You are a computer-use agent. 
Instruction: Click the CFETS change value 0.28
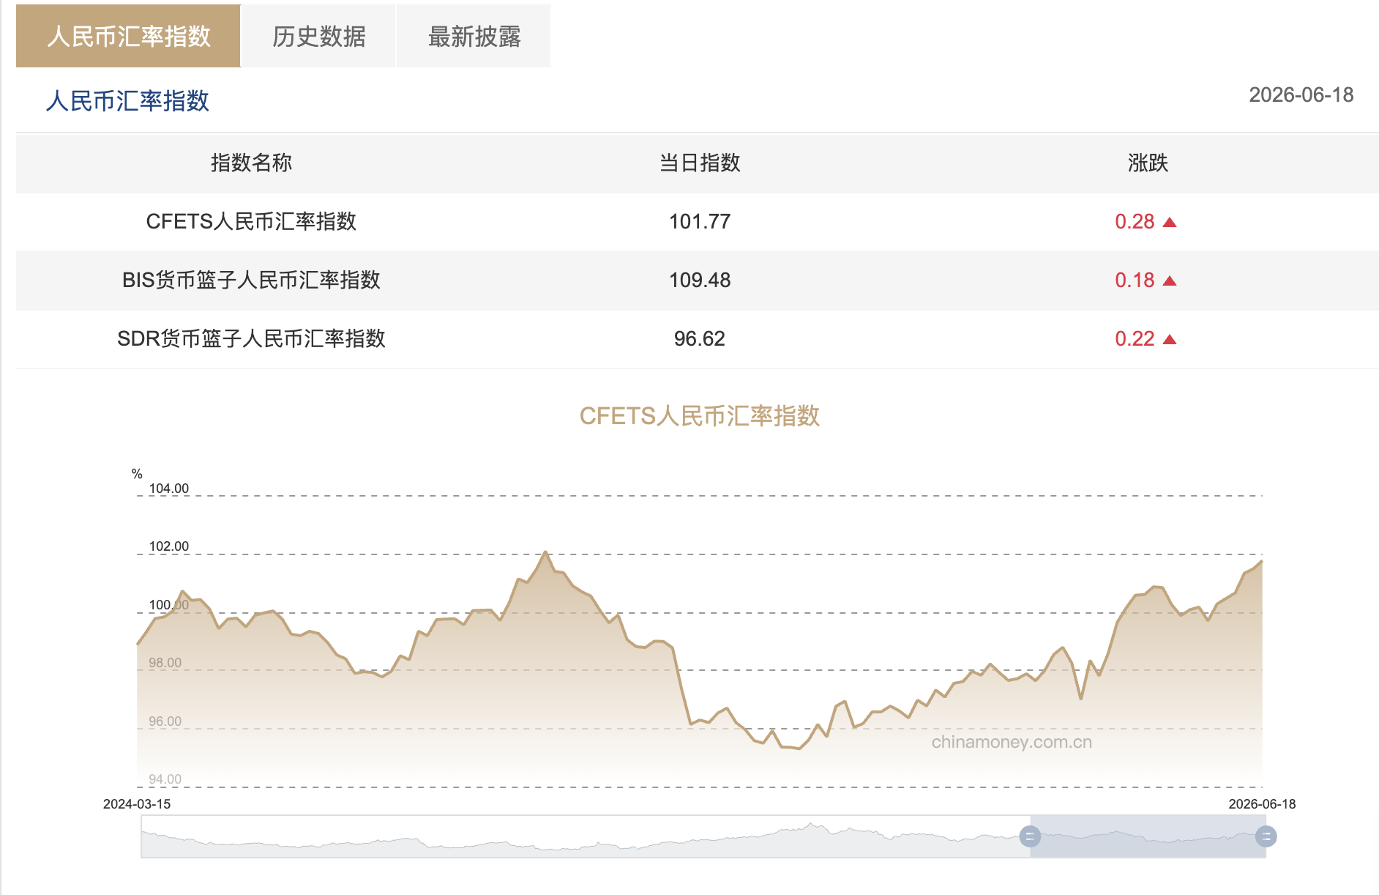click(1135, 221)
